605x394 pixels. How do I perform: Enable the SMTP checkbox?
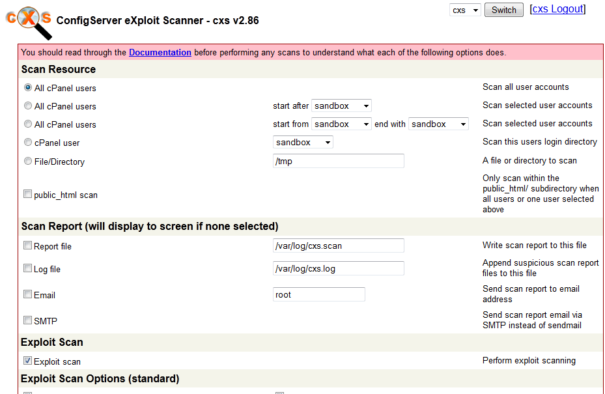coord(27,320)
